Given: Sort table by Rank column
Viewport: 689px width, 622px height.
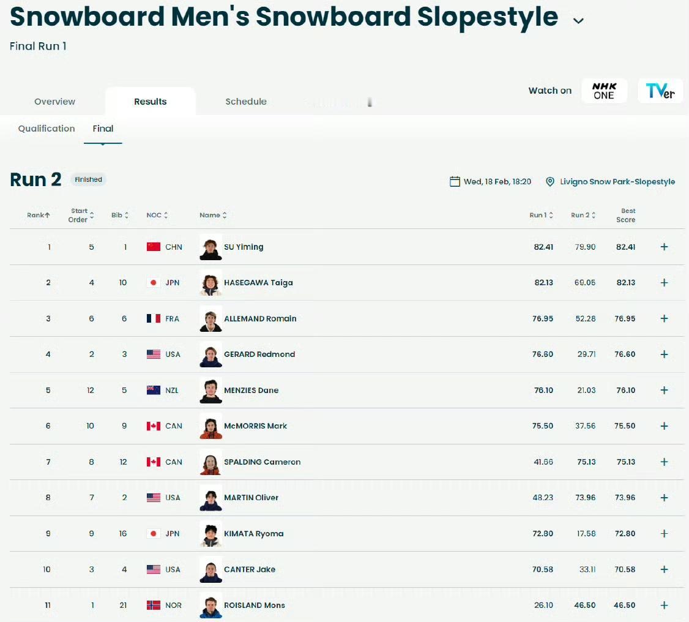Looking at the screenshot, I should (x=38, y=215).
